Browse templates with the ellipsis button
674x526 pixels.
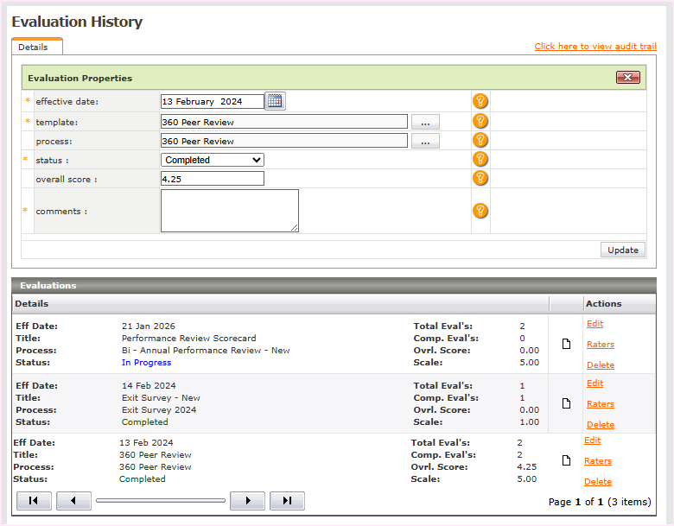[x=425, y=122]
